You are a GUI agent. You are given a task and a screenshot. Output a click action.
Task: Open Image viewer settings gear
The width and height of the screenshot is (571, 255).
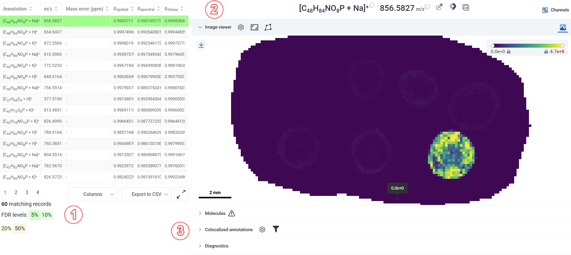[x=241, y=27]
